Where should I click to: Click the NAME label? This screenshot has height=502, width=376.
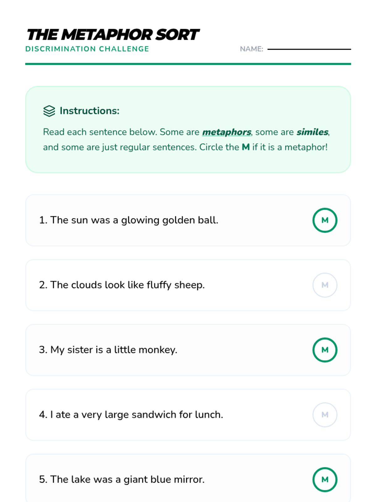point(252,49)
